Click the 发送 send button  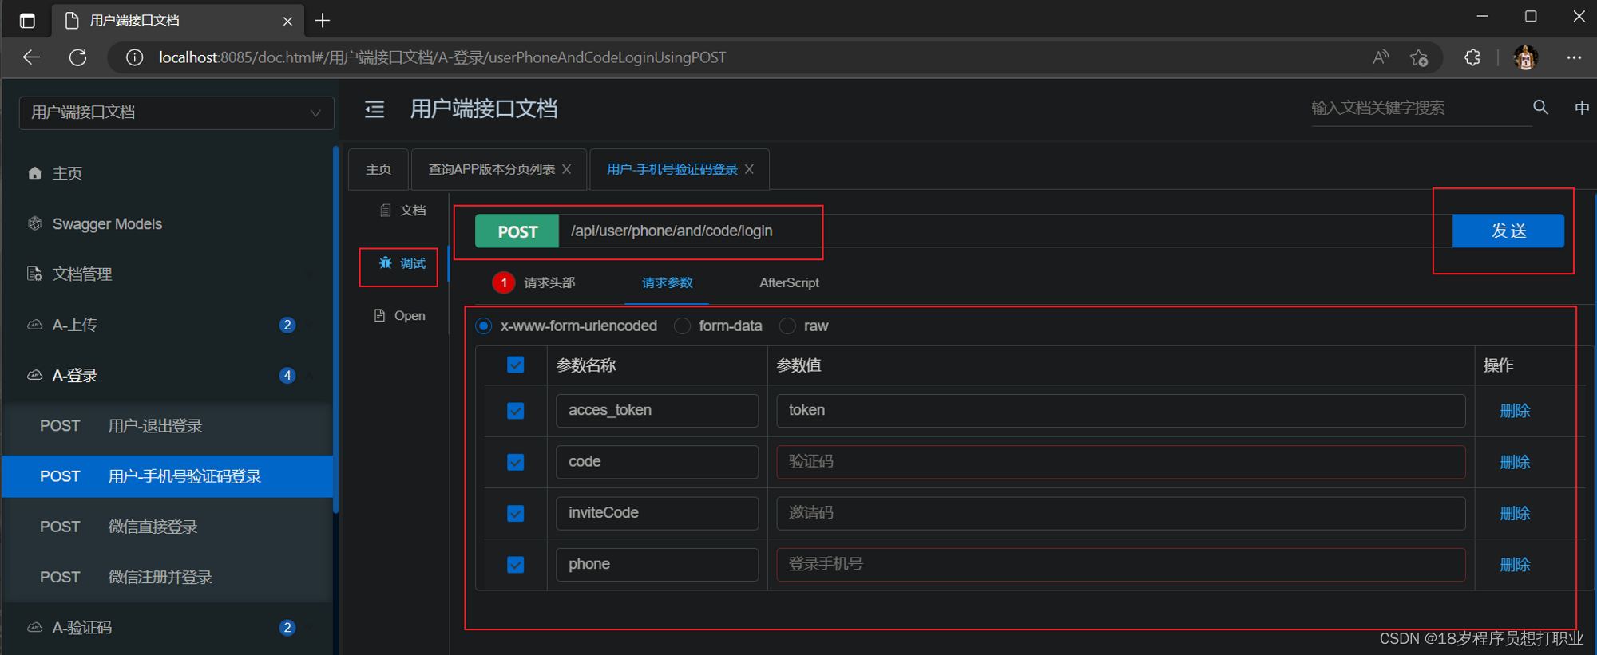(x=1508, y=231)
